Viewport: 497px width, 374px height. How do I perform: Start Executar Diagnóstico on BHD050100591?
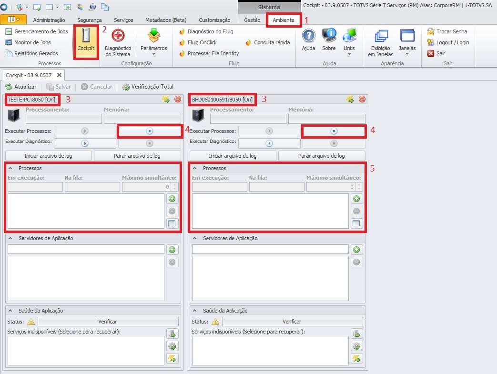(269, 143)
